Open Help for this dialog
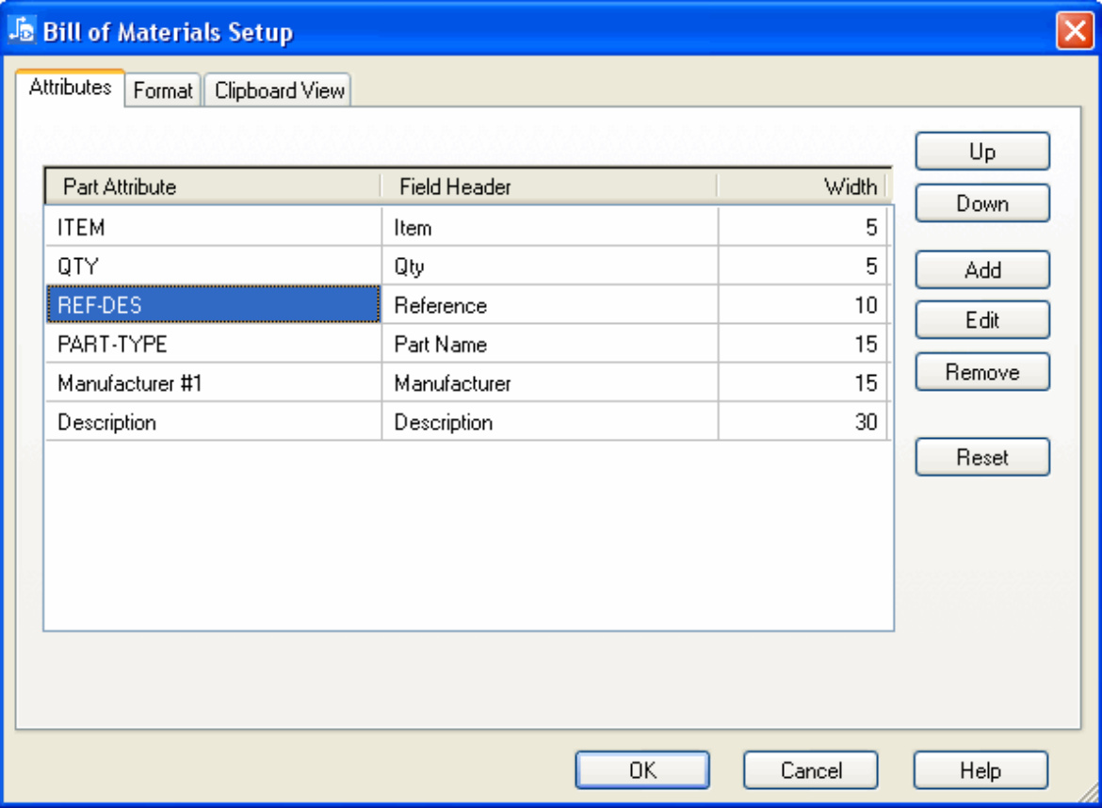Viewport: 1102px width, 808px height. pos(980,770)
